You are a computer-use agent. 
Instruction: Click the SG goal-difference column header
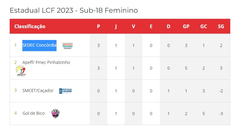coord(221,26)
